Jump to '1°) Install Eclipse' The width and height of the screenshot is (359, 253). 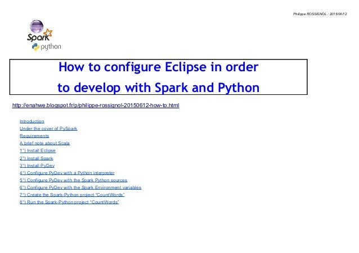tap(38, 150)
